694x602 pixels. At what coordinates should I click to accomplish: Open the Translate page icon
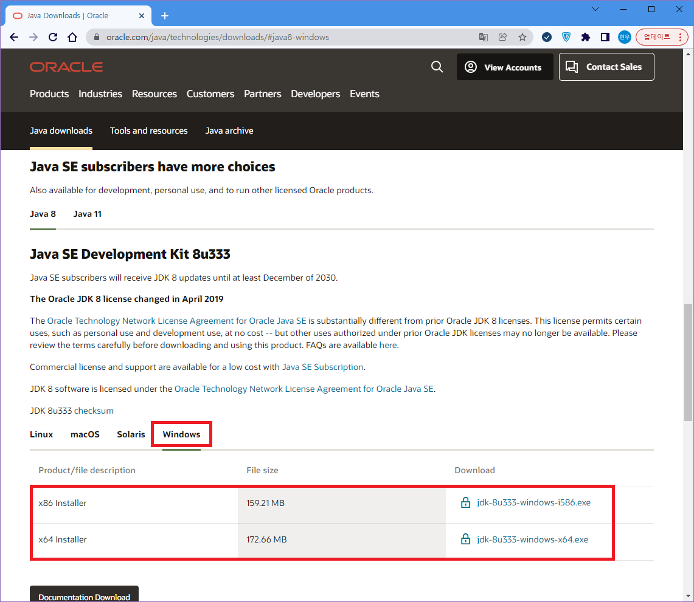click(x=484, y=37)
